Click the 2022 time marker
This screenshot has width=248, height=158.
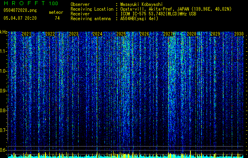[50, 34]
